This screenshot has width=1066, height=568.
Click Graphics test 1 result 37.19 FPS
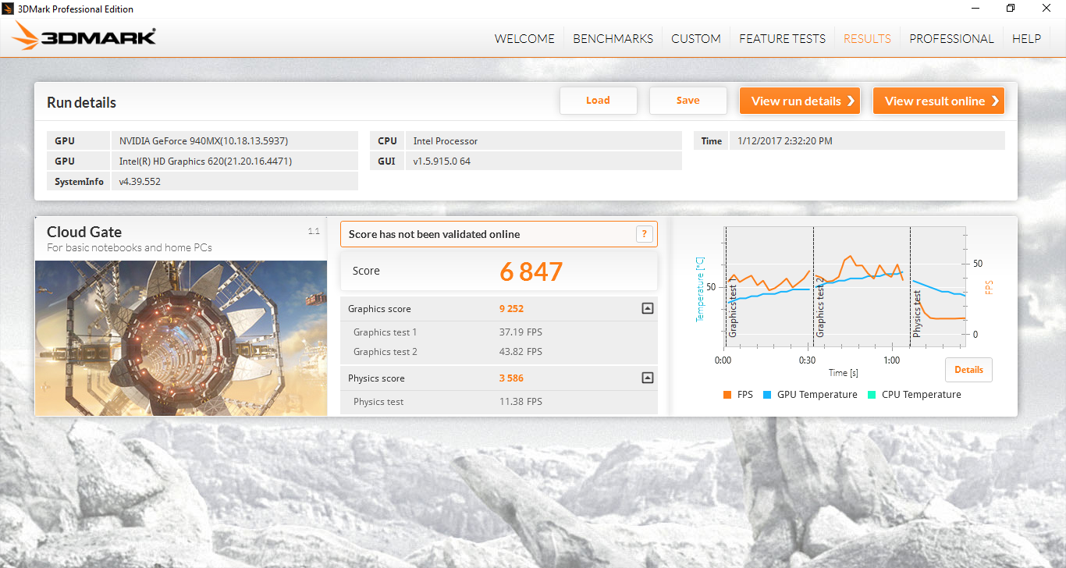point(521,332)
